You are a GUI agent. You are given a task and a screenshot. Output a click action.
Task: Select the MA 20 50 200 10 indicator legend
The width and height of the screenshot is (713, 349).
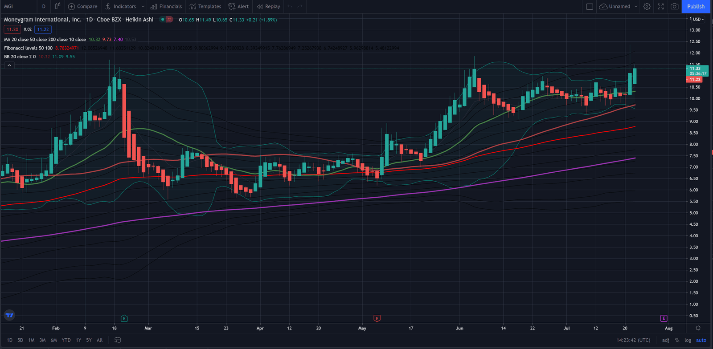[45, 40]
